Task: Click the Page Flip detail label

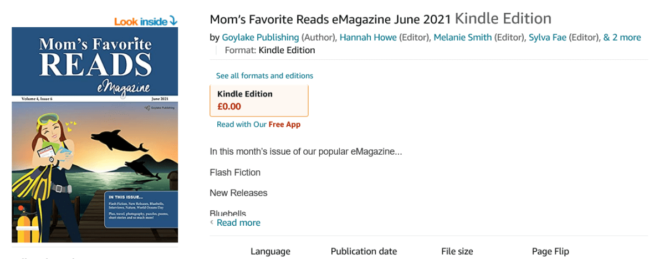Action: (x=550, y=251)
